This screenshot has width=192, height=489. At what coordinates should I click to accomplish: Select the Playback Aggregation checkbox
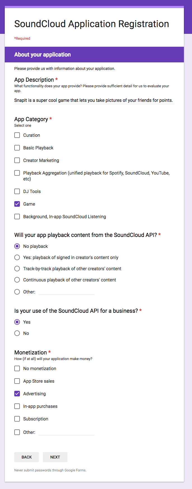pos(17,173)
